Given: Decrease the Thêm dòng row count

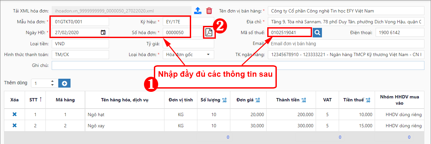Looking at the screenshot, I should pos(52,85).
